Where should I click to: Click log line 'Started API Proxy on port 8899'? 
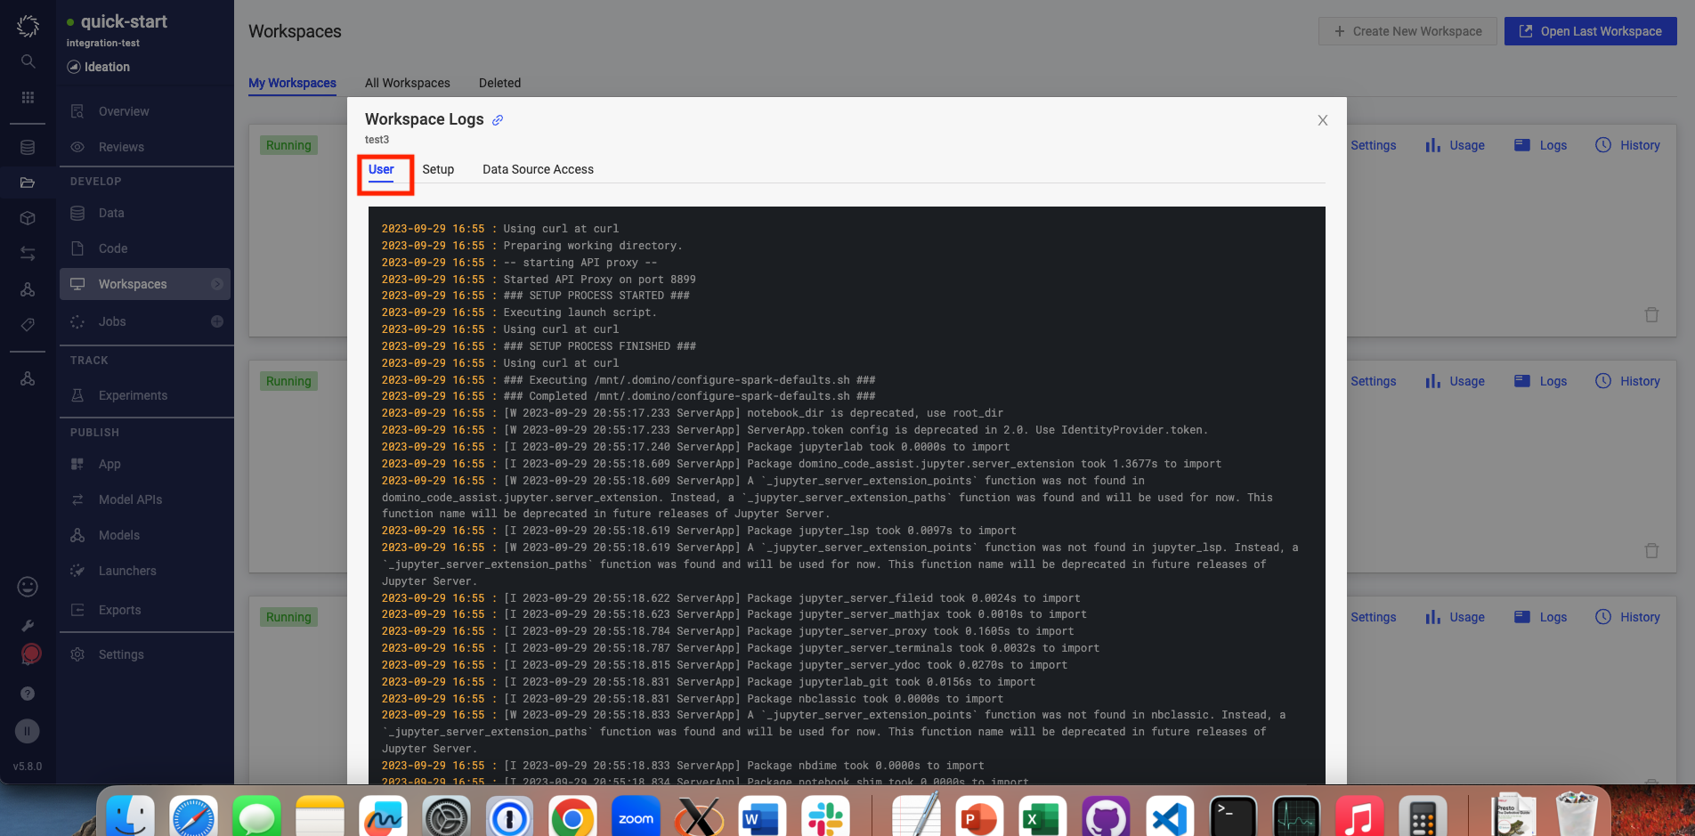(x=599, y=280)
